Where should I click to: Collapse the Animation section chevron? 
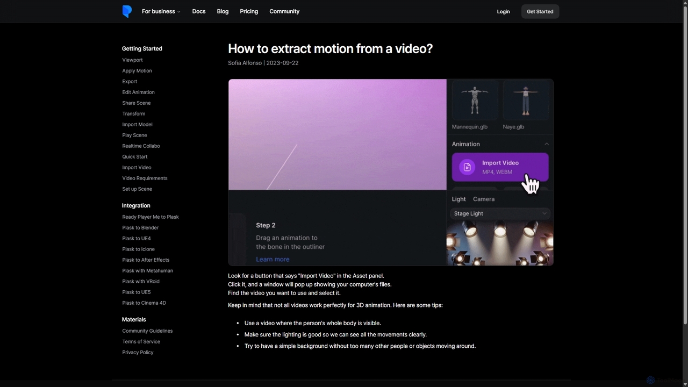pos(547,144)
